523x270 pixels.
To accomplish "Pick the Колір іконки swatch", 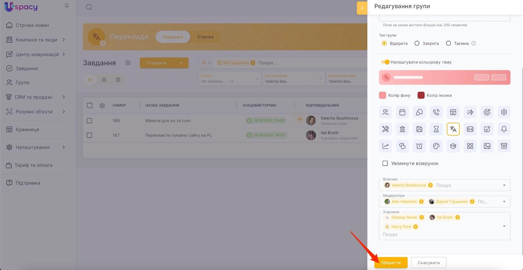I will (421, 95).
